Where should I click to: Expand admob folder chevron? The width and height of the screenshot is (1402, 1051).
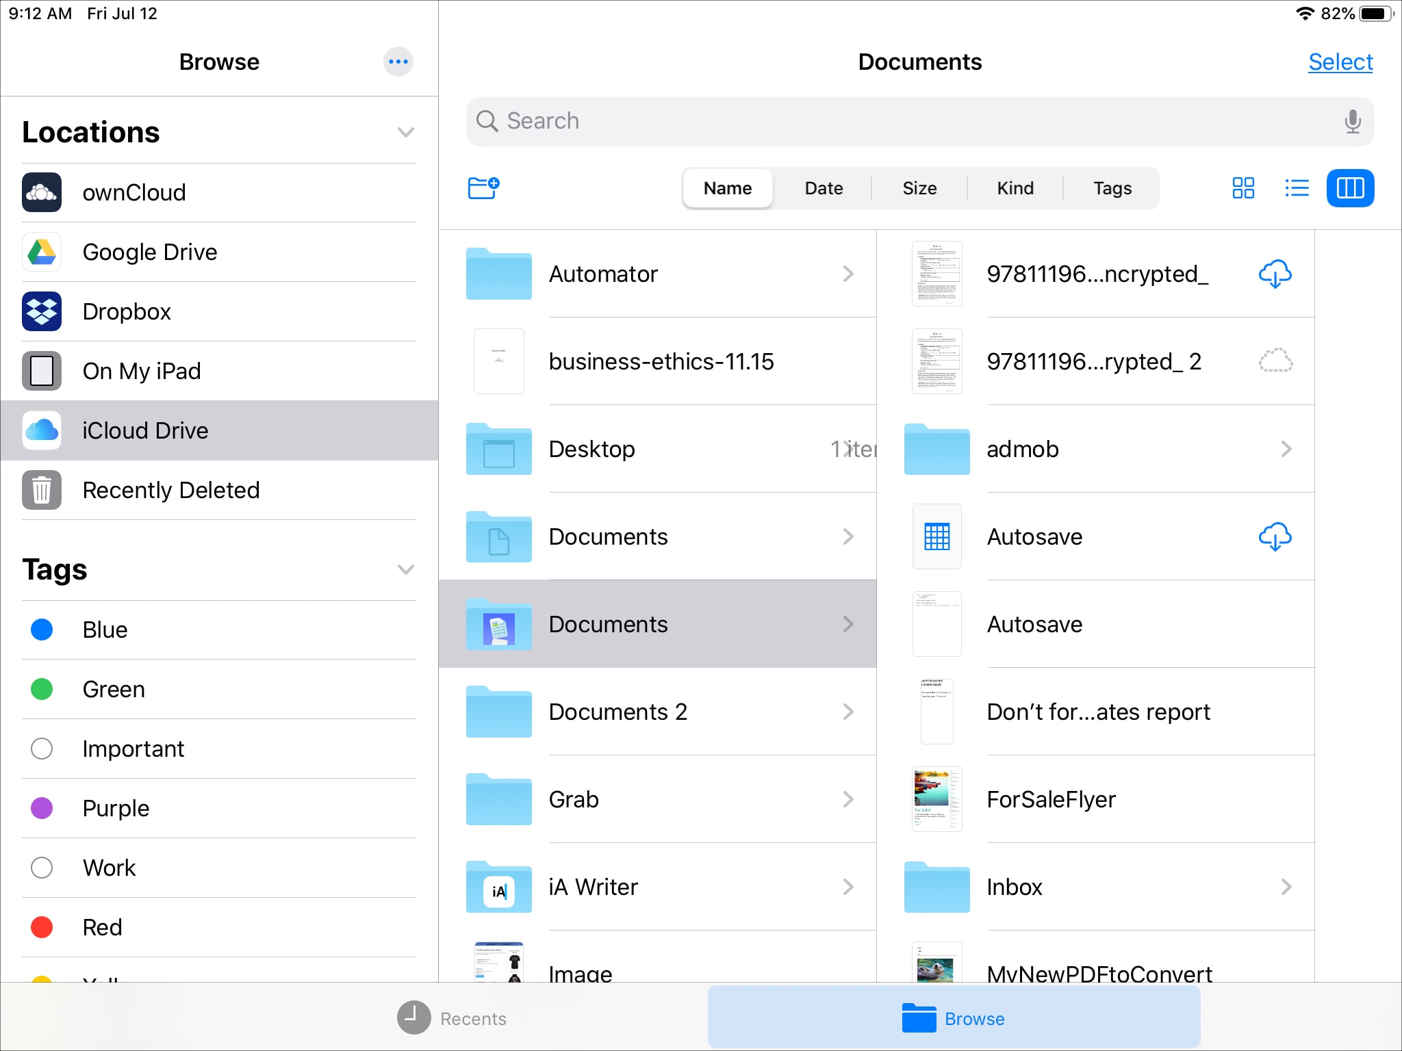point(1286,449)
